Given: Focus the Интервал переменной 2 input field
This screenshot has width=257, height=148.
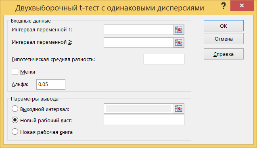Looking at the screenshot, I should pyautogui.click(x=139, y=43).
